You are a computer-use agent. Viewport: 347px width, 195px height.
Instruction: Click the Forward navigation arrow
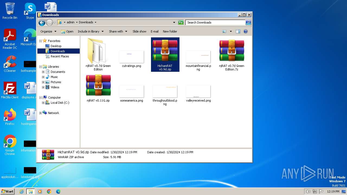coord(49,22)
